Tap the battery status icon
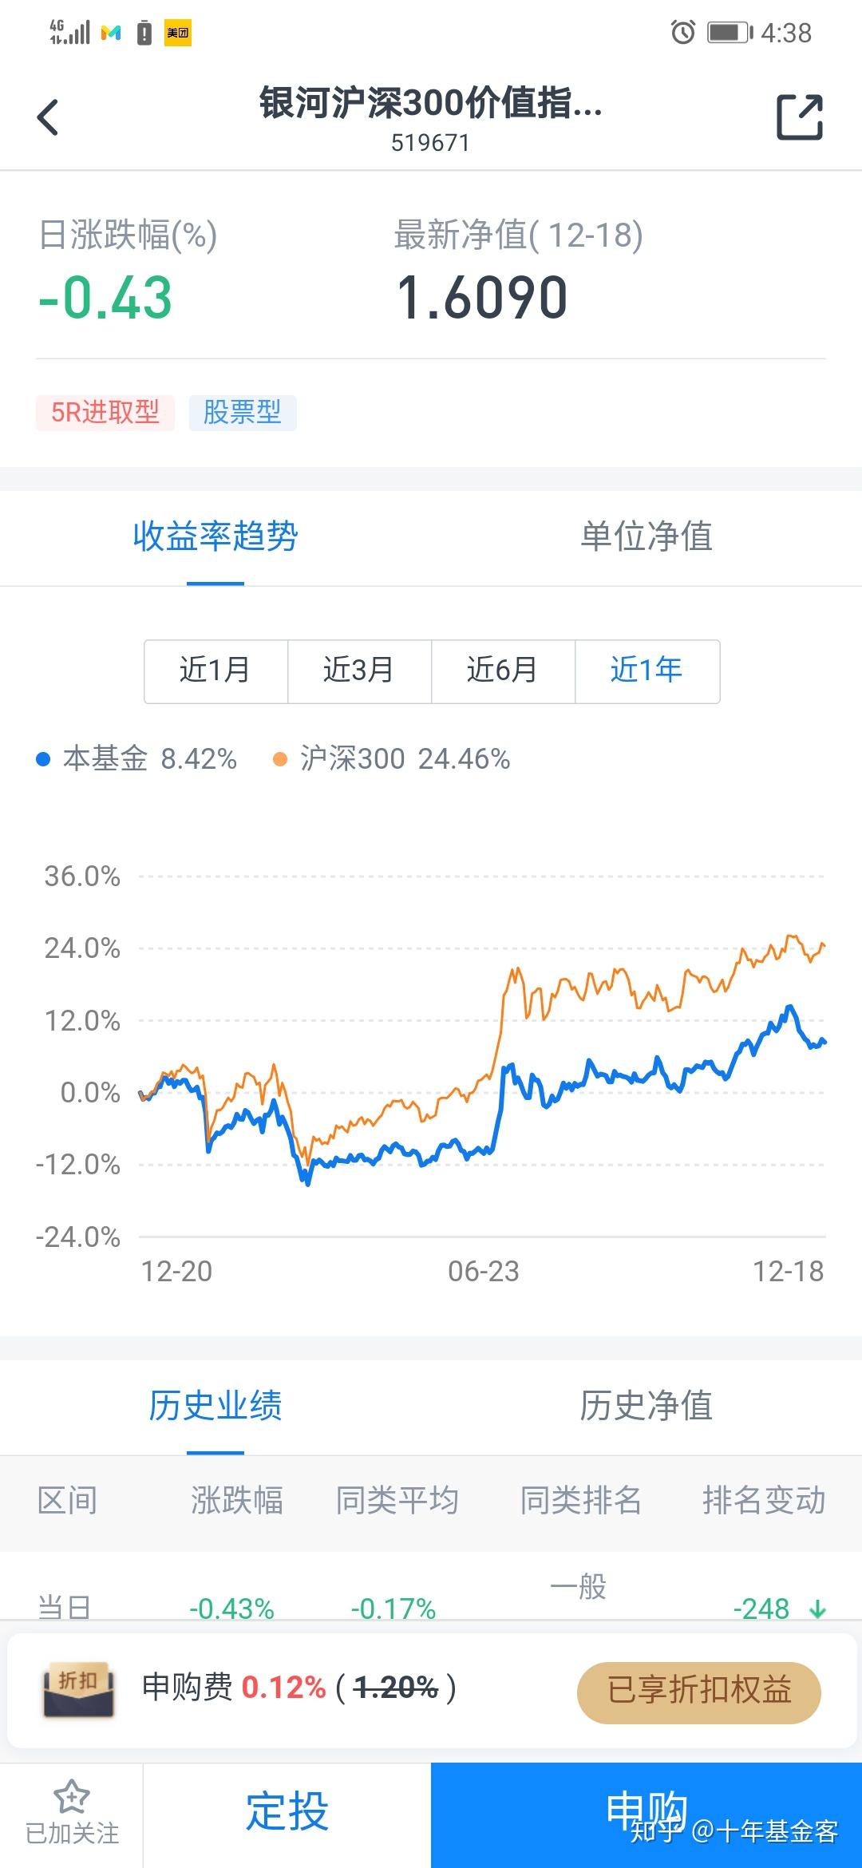Image resolution: width=862 pixels, height=1868 pixels. [730, 32]
